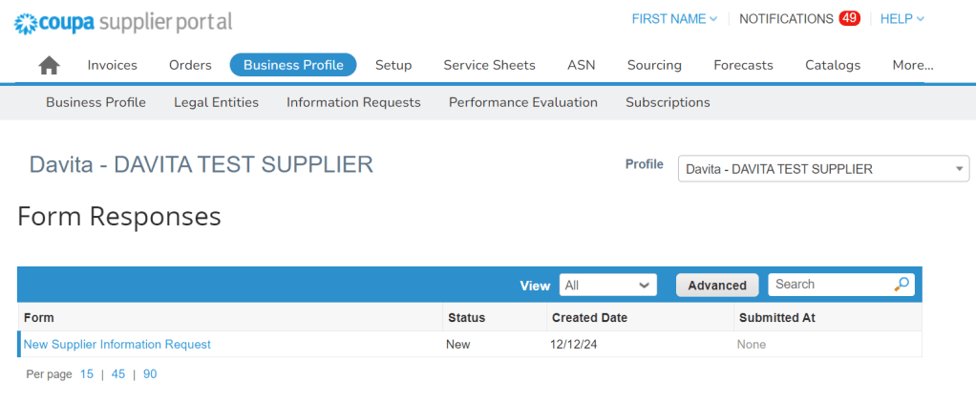Expand the HELP menu
This screenshot has height=404, width=976.
(902, 19)
